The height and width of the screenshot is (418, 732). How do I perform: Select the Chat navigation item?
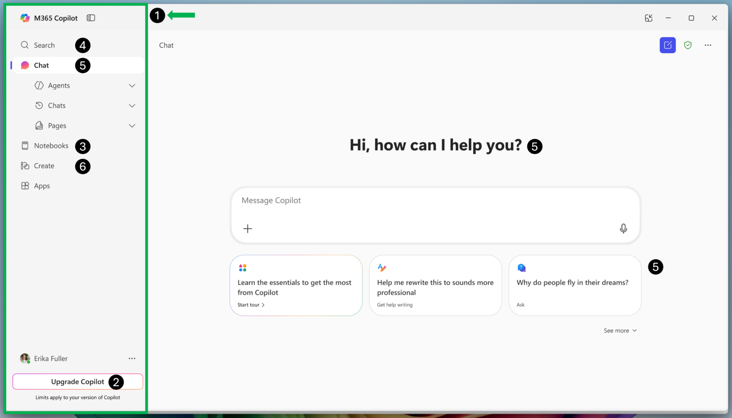point(41,65)
